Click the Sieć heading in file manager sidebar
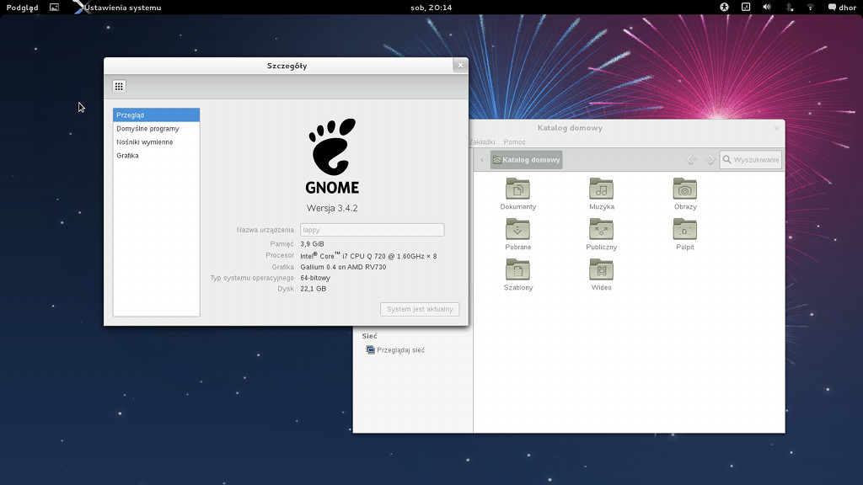This screenshot has width=863, height=485. click(x=369, y=336)
